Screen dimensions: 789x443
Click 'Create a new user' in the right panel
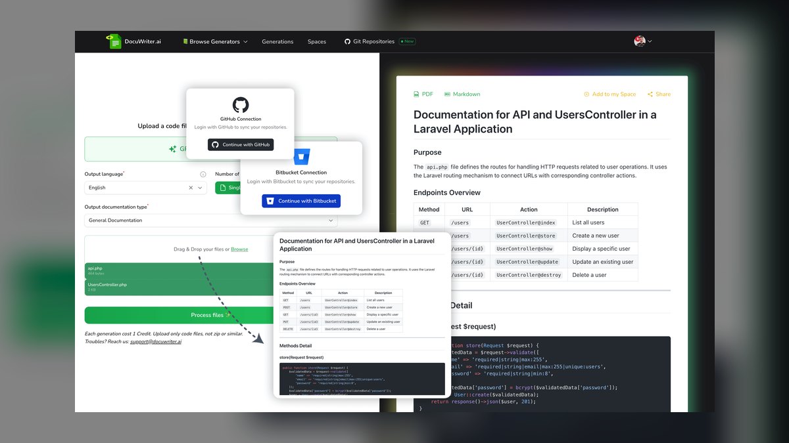coord(596,236)
